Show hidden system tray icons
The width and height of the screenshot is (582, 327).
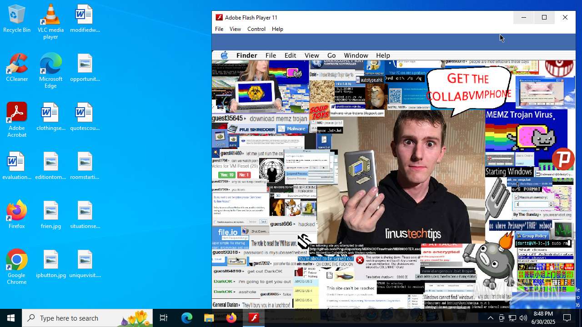click(490, 318)
